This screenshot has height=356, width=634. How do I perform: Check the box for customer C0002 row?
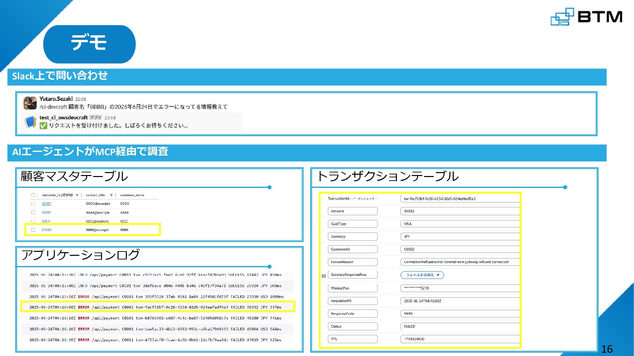point(33,230)
